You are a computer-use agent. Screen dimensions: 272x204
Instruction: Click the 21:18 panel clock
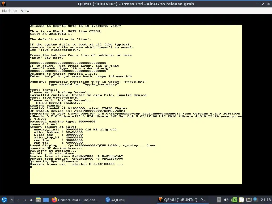(266, 200)
